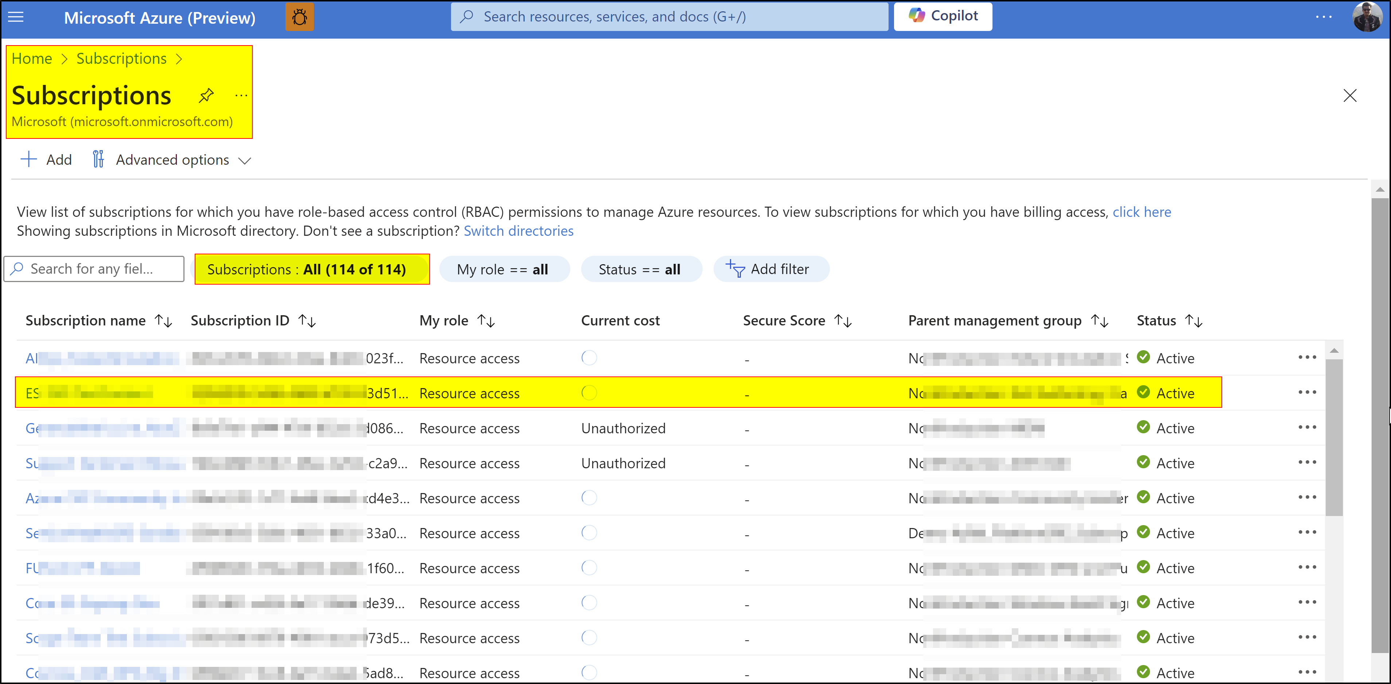Viewport: 1391px width, 684px height.
Task: Open Status == all filter
Action: coord(641,269)
